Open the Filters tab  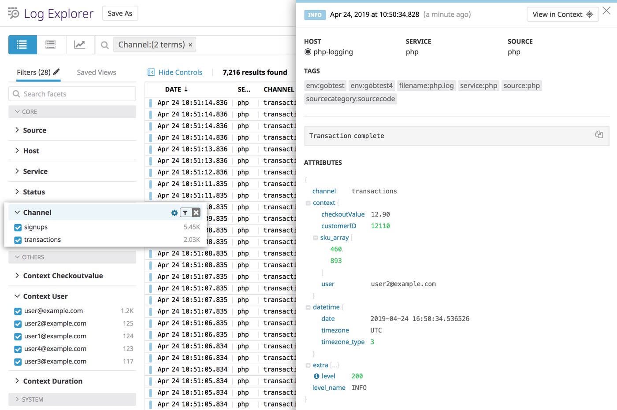[34, 72]
